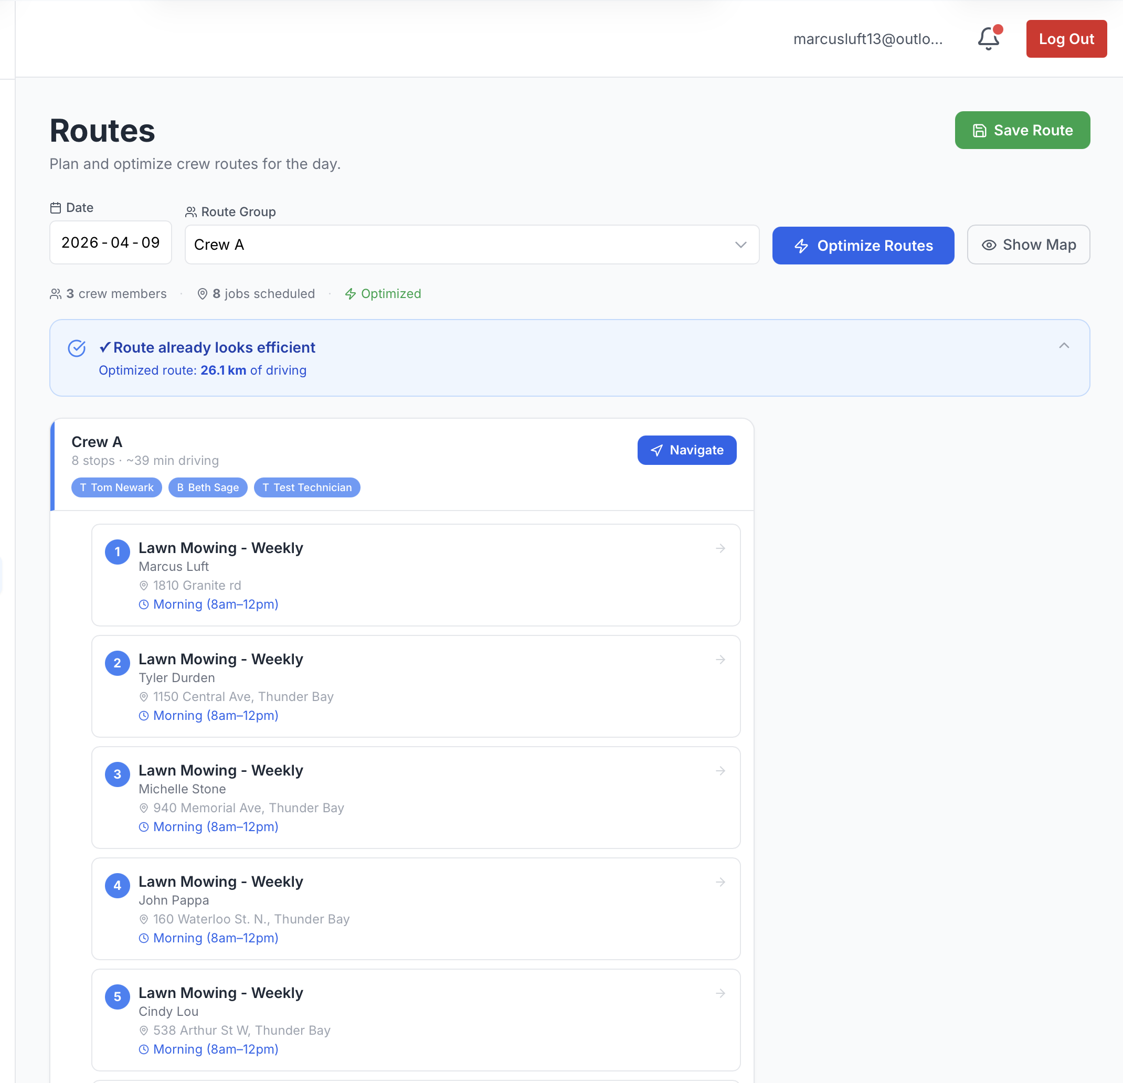The width and height of the screenshot is (1123, 1083).
Task: Click the pin icon for 538 Arthur St W
Action: (x=144, y=1031)
